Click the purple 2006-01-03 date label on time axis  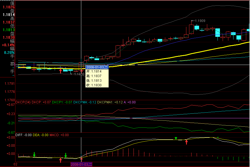click(x=81, y=165)
